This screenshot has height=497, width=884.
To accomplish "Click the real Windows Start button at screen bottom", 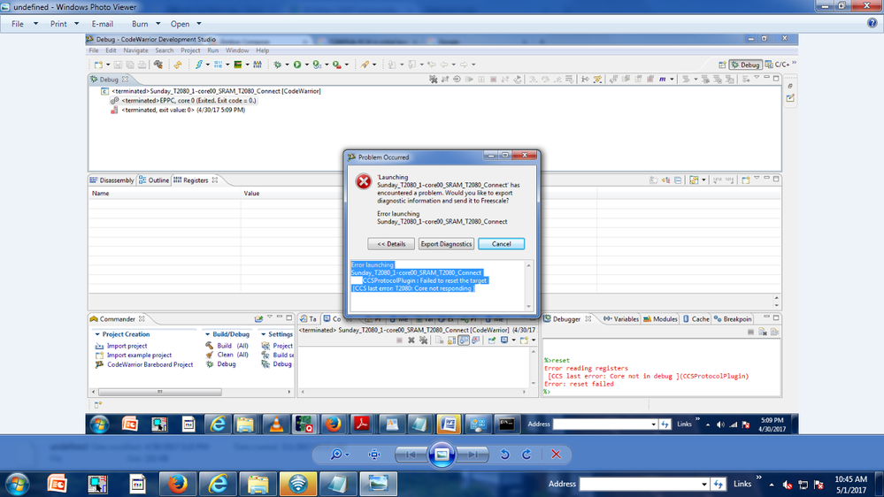I will coord(18,484).
